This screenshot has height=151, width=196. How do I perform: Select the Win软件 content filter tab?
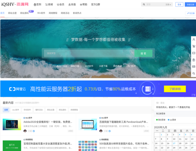tap(16, 110)
